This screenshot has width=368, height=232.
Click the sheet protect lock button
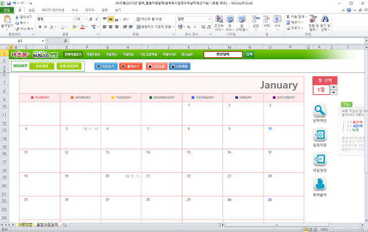tap(156, 67)
